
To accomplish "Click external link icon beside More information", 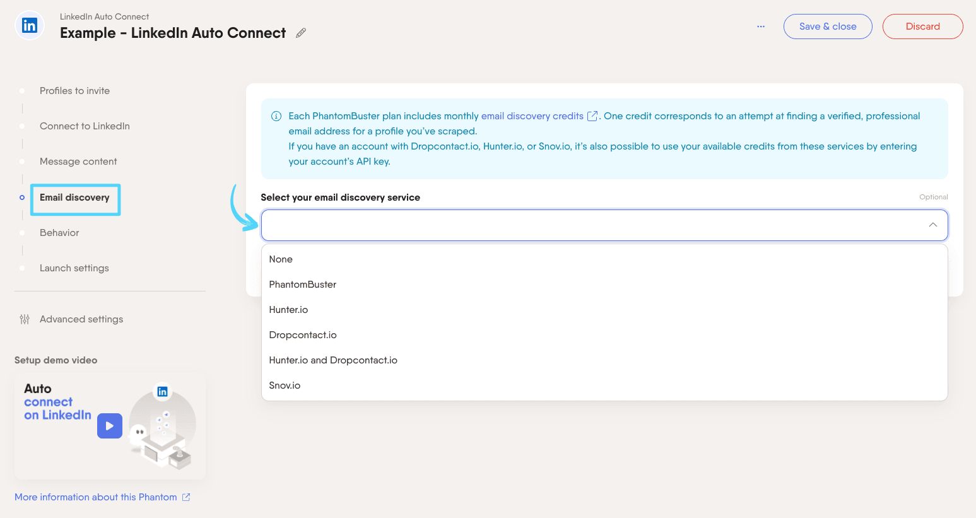I will pos(186,497).
